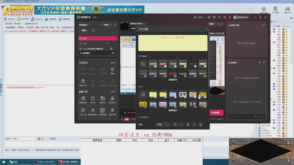This screenshot has width=294, height=165.
Task: Open the red packet gift-box interaction icon
Action: pos(83,82)
